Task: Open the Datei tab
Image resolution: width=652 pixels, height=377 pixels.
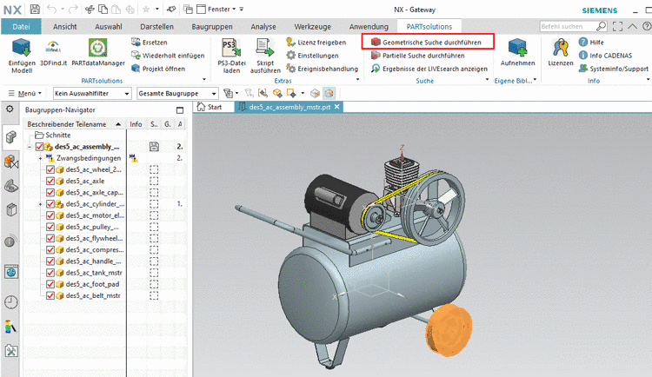Action: [x=21, y=27]
